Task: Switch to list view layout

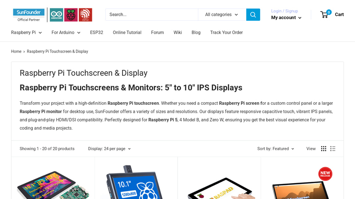Action: pos(332,149)
